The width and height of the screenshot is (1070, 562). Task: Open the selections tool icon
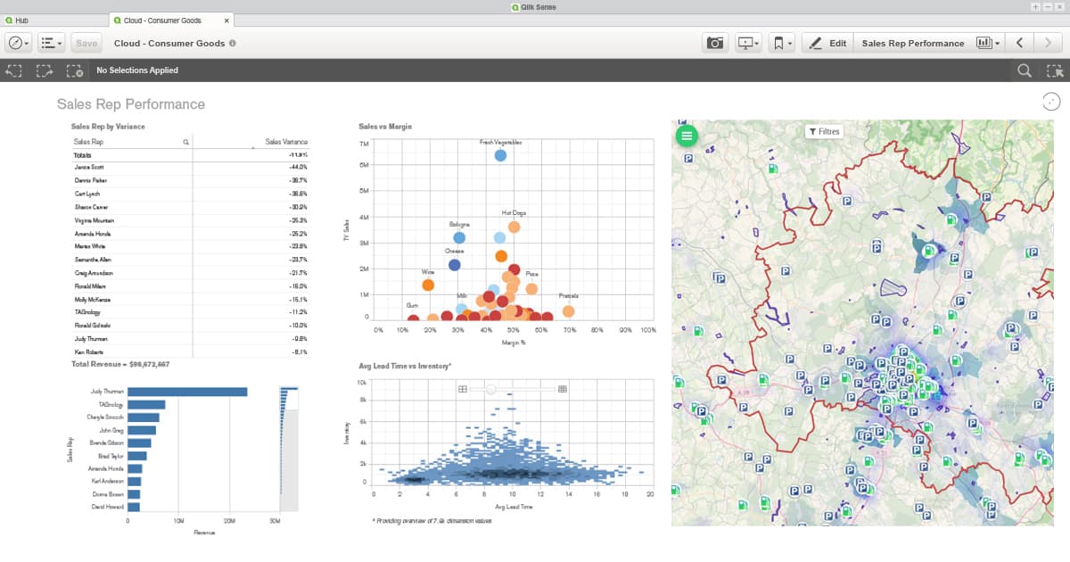(x=1055, y=70)
